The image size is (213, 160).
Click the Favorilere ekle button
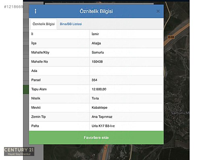click(96, 137)
